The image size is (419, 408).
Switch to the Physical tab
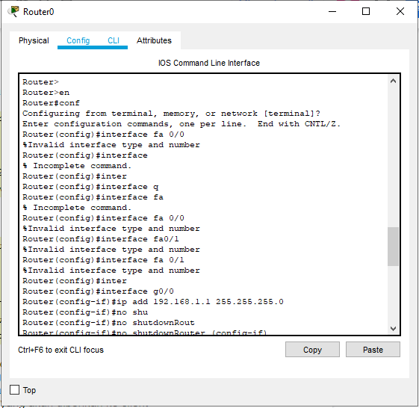point(34,40)
